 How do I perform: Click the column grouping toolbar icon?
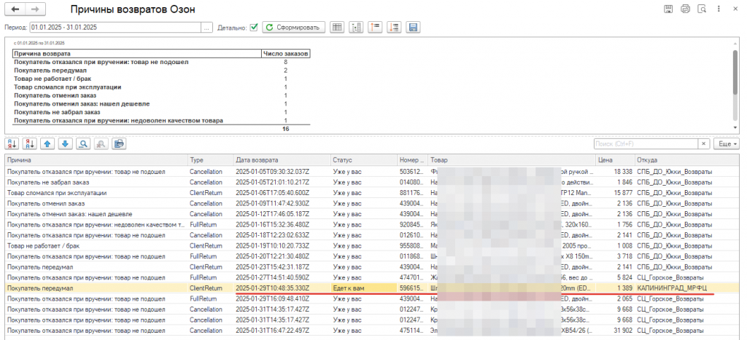(356, 28)
